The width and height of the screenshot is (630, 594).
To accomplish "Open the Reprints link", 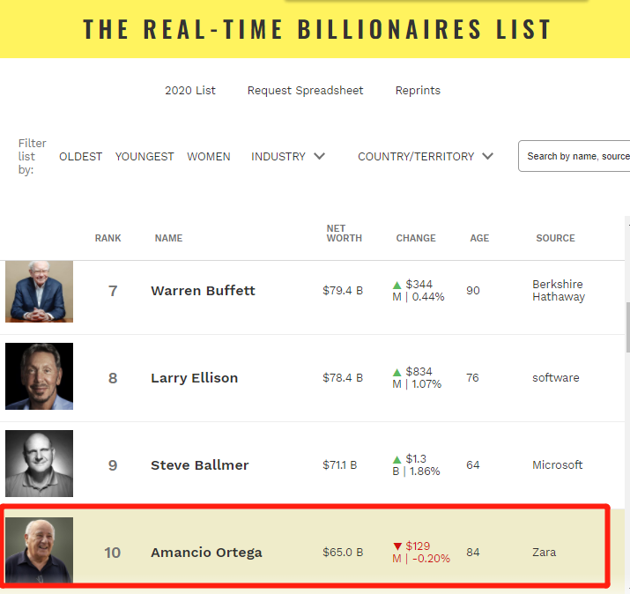I will [x=418, y=91].
